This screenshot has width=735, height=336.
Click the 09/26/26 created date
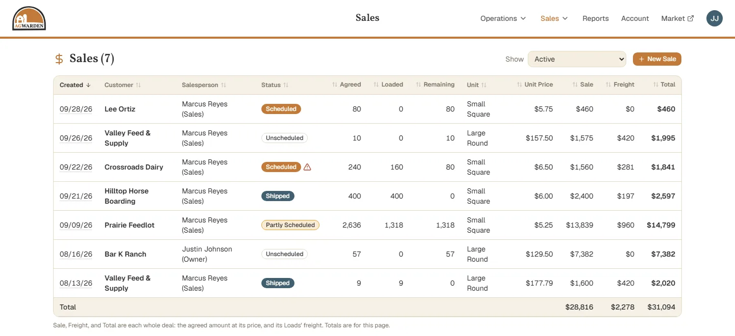point(76,138)
